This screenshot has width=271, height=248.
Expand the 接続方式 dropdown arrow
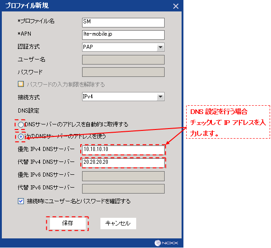[160, 97]
